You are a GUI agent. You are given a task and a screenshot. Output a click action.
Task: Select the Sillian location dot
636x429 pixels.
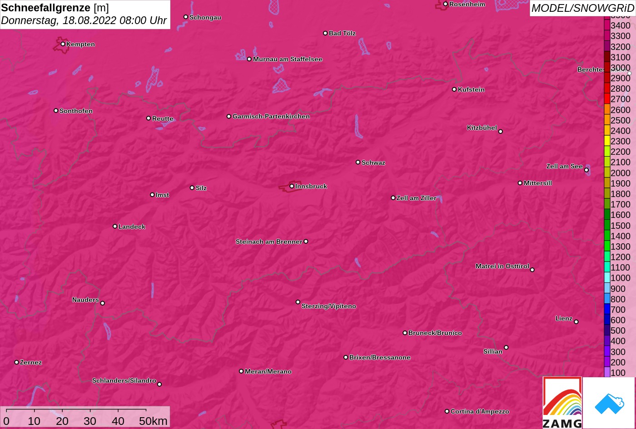pos(506,348)
